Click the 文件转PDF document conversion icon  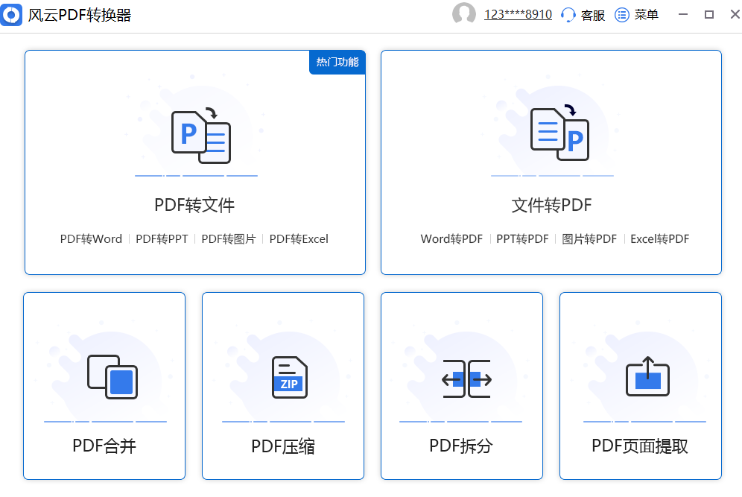click(x=559, y=133)
